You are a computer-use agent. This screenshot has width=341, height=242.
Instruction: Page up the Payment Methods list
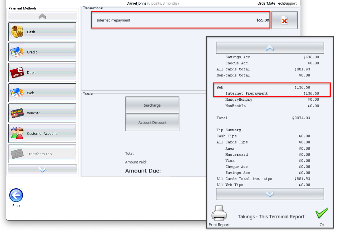[x=42, y=16]
